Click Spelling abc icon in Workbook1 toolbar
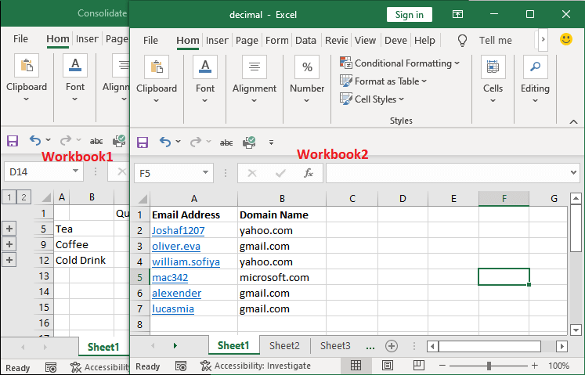Screen dimensions: 585x375 point(96,141)
